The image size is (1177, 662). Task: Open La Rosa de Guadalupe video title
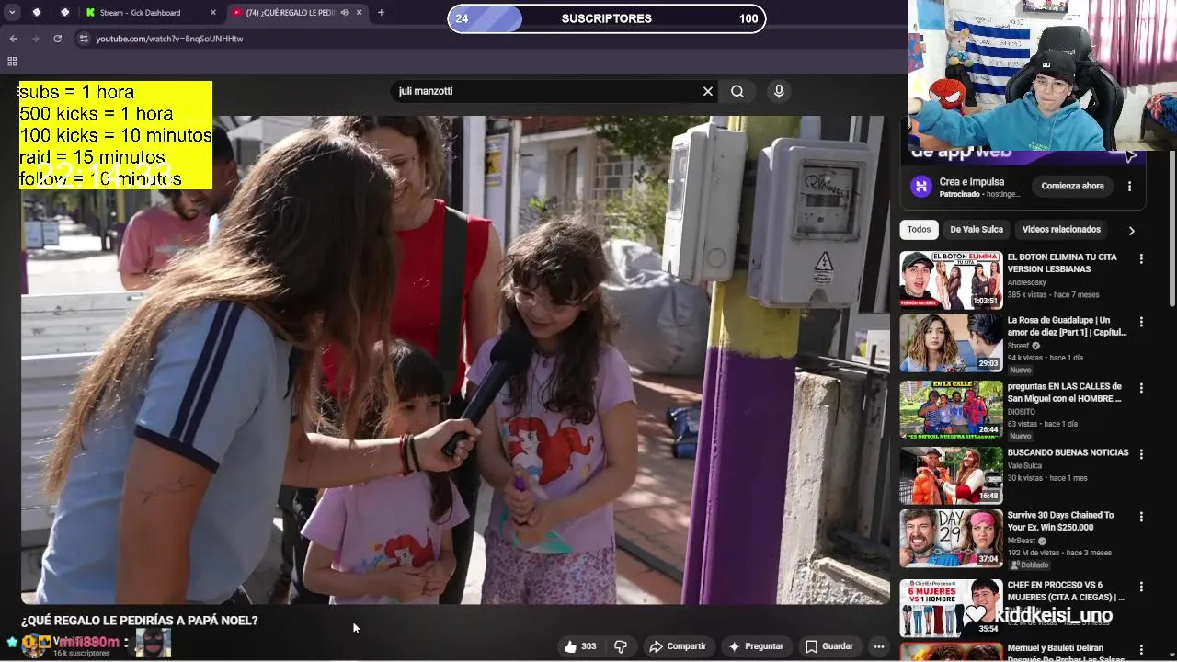point(1067,326)
